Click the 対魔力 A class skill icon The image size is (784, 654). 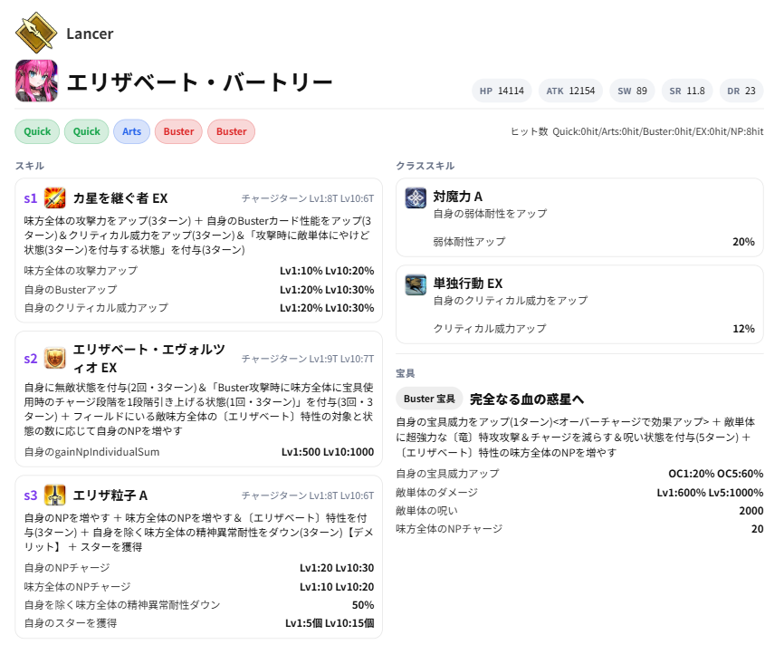tap(416, 197)
